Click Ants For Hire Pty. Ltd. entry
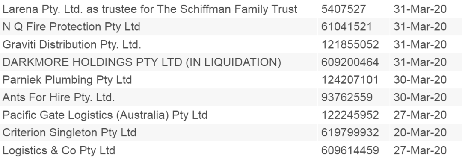 (x=59, y=97)
